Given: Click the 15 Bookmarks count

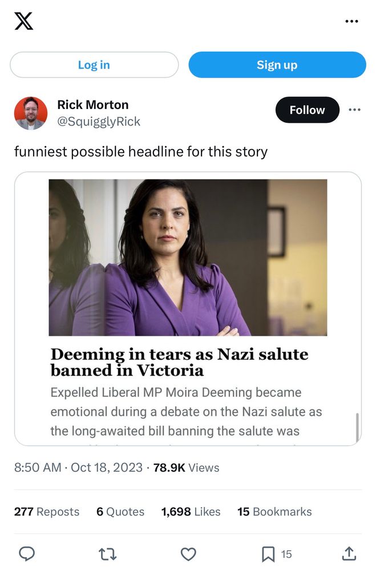Looking at the screenshot, I should click(x=274, y=512).
